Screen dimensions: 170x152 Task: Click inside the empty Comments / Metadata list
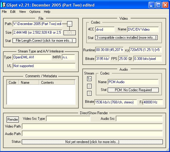[41, 94]
